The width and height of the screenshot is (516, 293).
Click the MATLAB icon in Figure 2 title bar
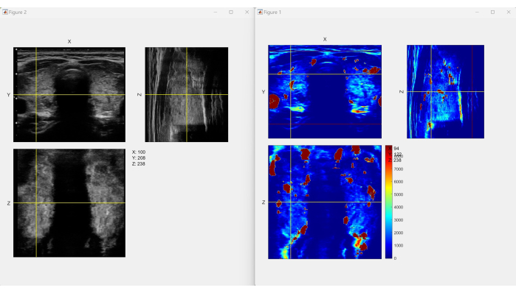point(5,12)
